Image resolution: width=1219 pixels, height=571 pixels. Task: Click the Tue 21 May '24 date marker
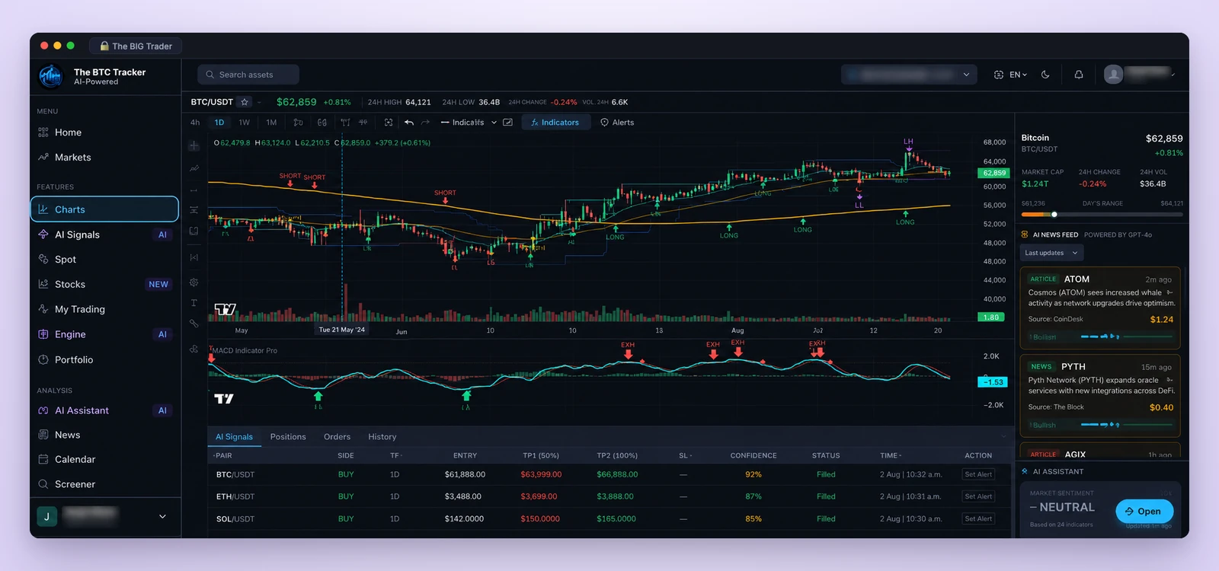pos(341,330)
